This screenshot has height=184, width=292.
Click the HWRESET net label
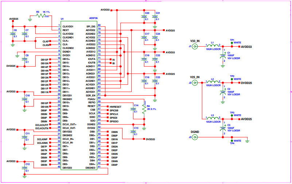[115, 106]
